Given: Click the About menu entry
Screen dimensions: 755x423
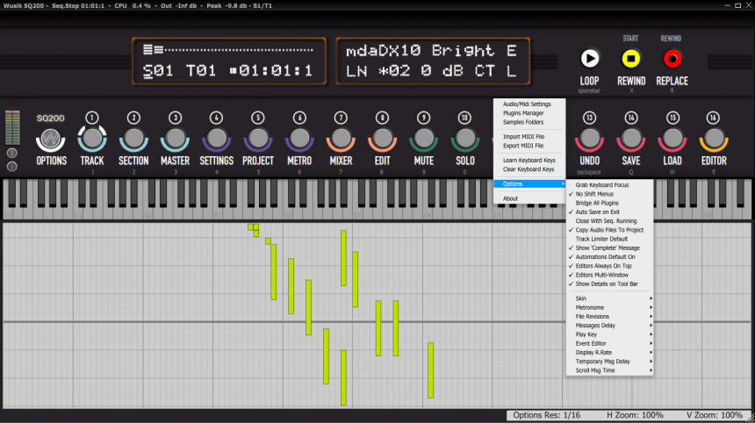Looking at the screenshot, I should pyautogui.click(x=511, y=198).
